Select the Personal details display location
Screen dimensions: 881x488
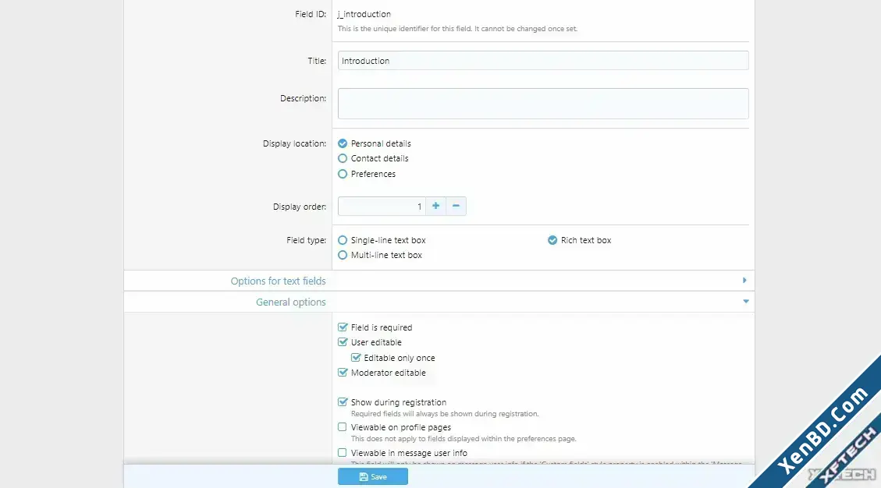tap(342, 143)
